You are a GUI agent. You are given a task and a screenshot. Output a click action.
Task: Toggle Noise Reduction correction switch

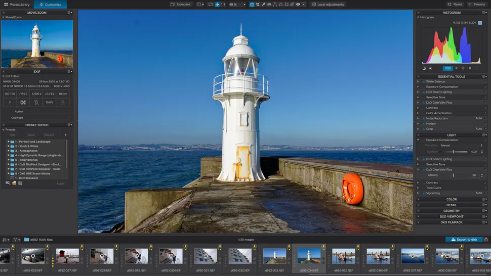(x=423, y=118)
